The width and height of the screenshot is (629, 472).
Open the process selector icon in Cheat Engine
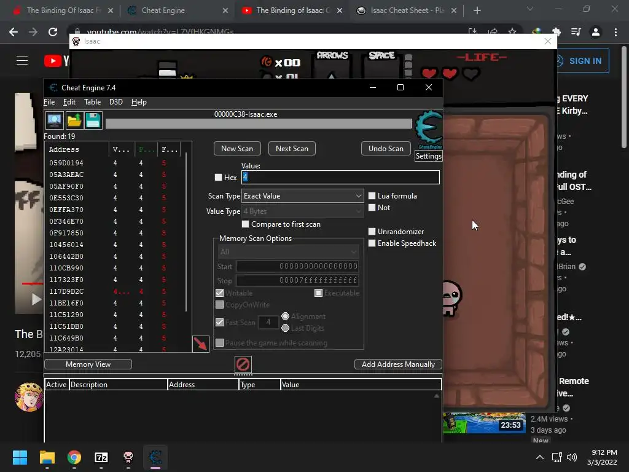coord(54,120)
